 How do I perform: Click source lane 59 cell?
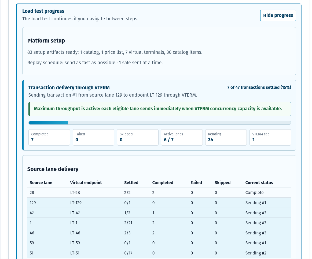[x=32, y=243]
